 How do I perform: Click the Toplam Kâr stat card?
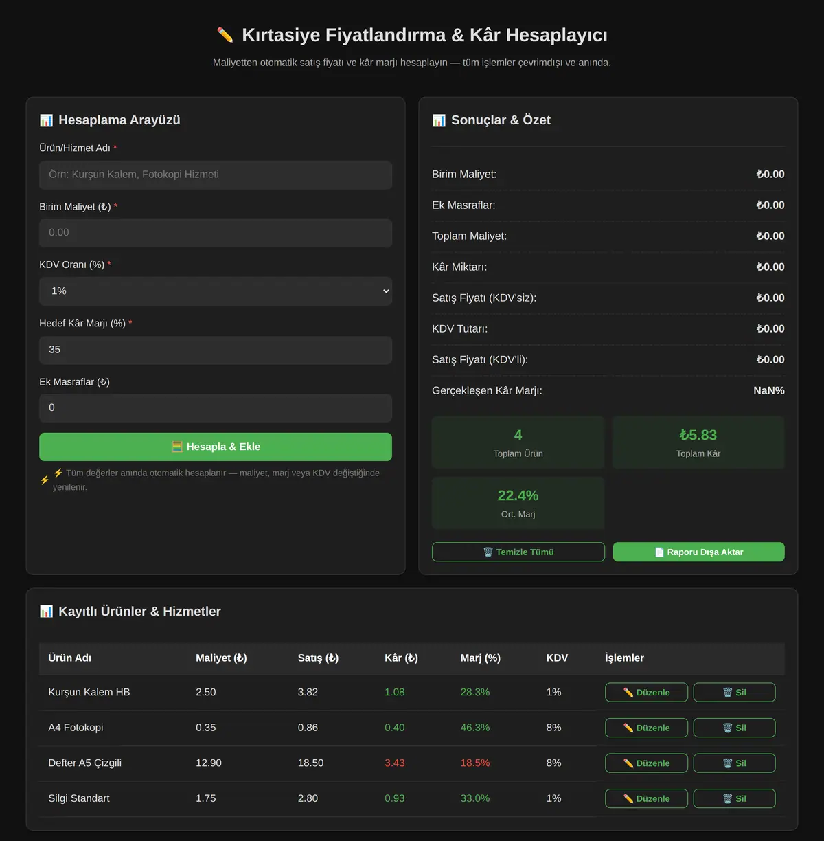[698, 442]
